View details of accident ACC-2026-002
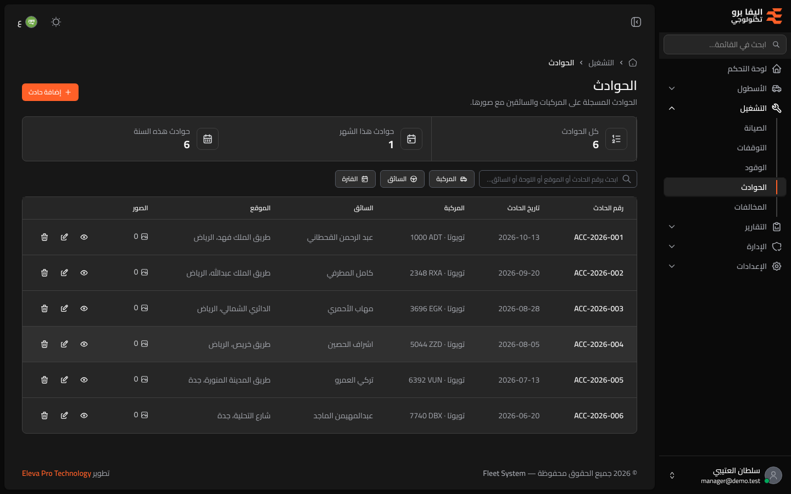This screenshot has height=494, width=791. 84,273
